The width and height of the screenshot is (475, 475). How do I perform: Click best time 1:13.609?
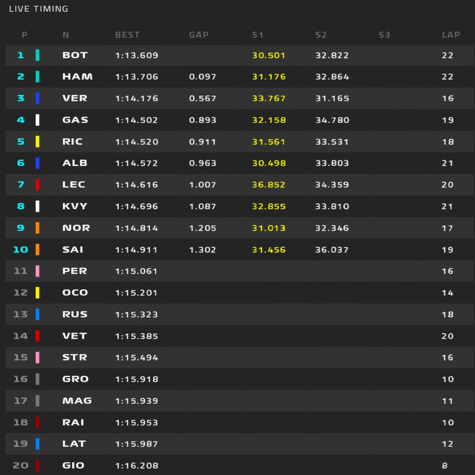[137, 55]
